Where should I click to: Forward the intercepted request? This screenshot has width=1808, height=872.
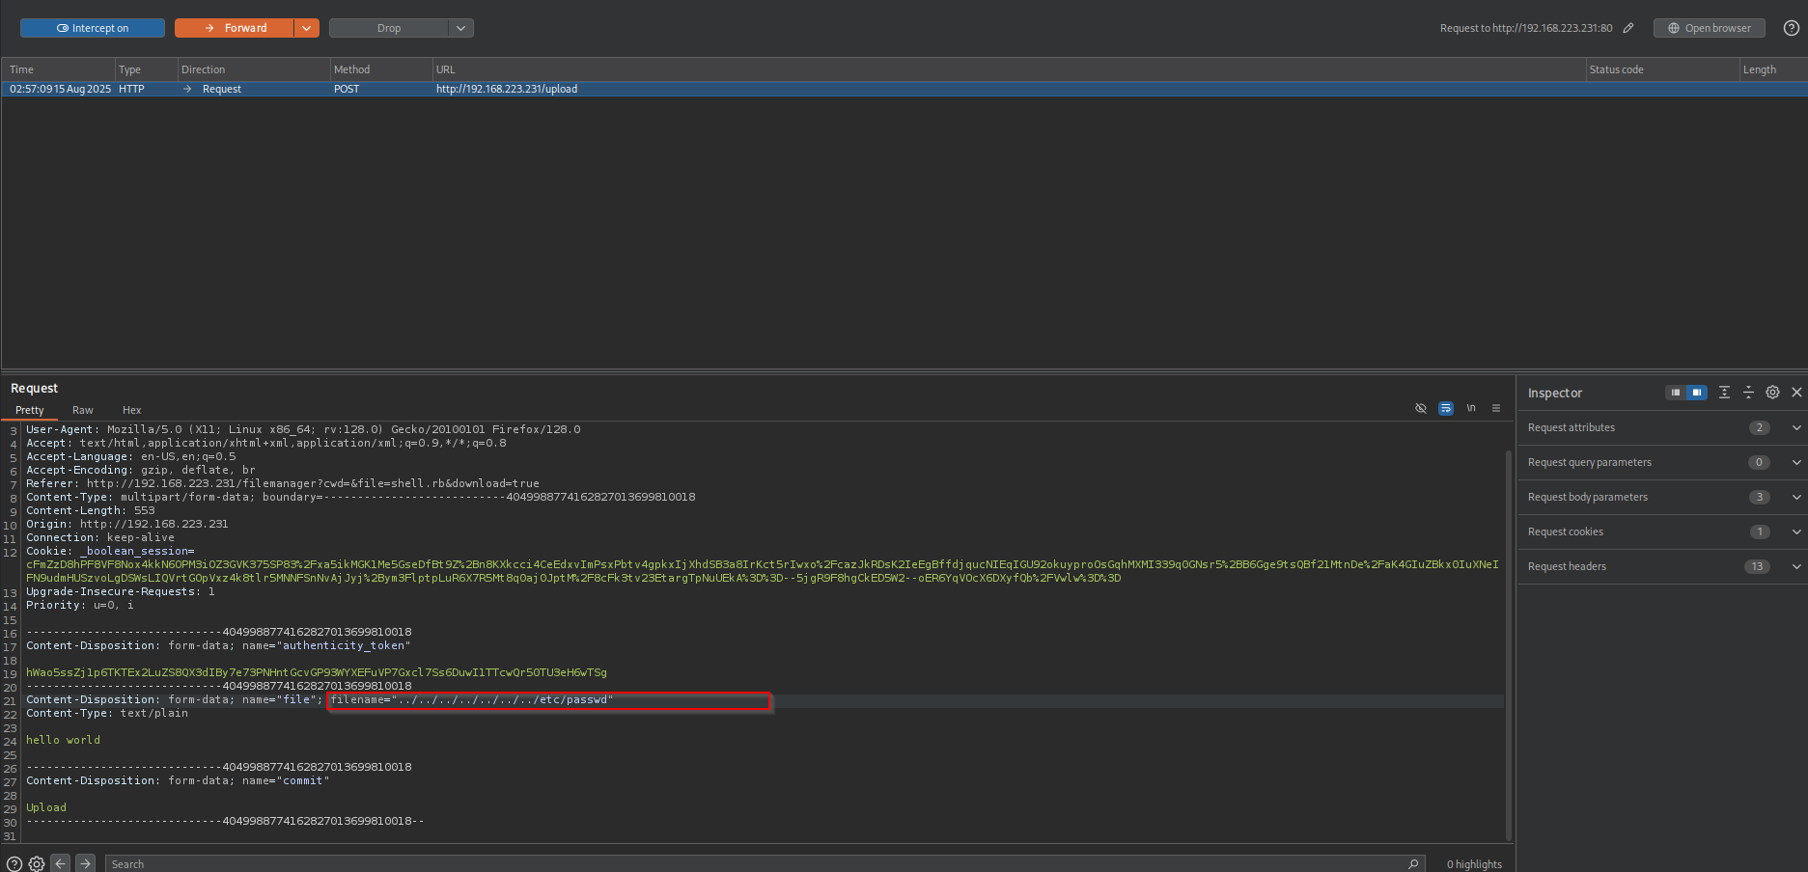click(235, 28)
